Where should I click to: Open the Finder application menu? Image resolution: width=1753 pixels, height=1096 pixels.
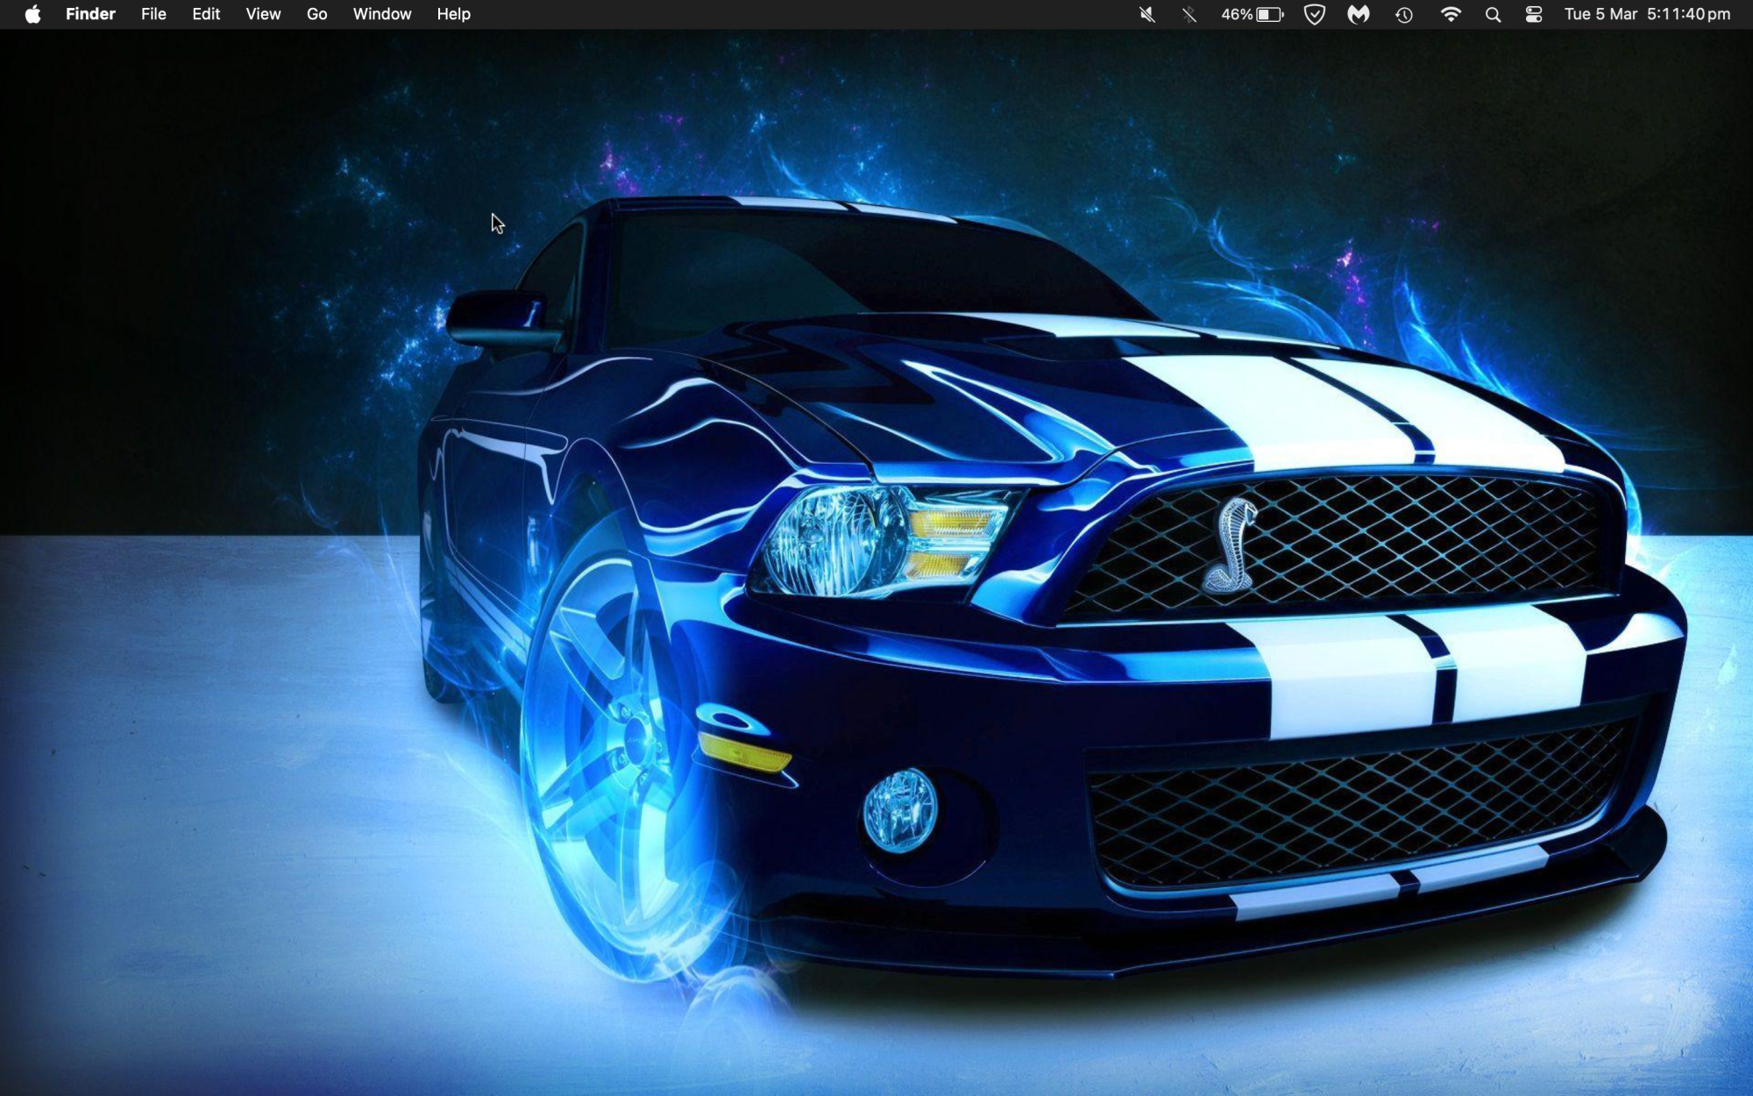pos(90,14)
